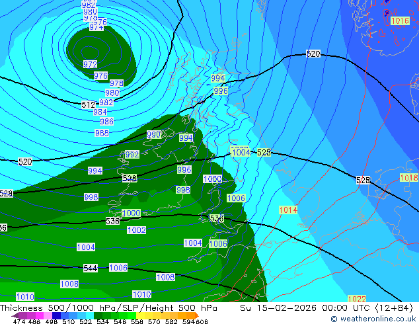419x324 pixels.
Task: Click the darkest green legend swatch above 534
Action: [98, 315]
